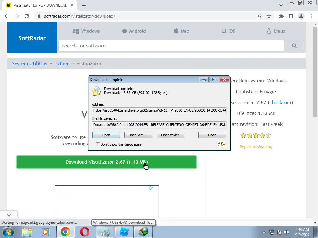The height and width of the screenshot is (238, 318).
Task: Open Chrome extensions puzzle icon
Action: click(281, 16)
